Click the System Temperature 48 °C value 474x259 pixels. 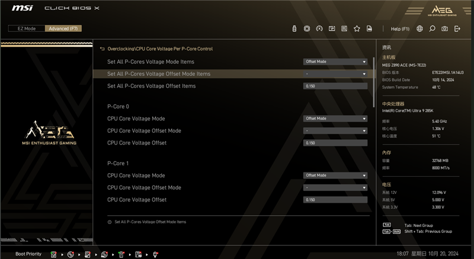(436, 87)
